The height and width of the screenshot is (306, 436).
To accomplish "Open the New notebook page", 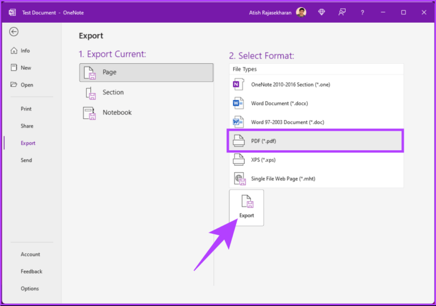I will pos(26,68).
